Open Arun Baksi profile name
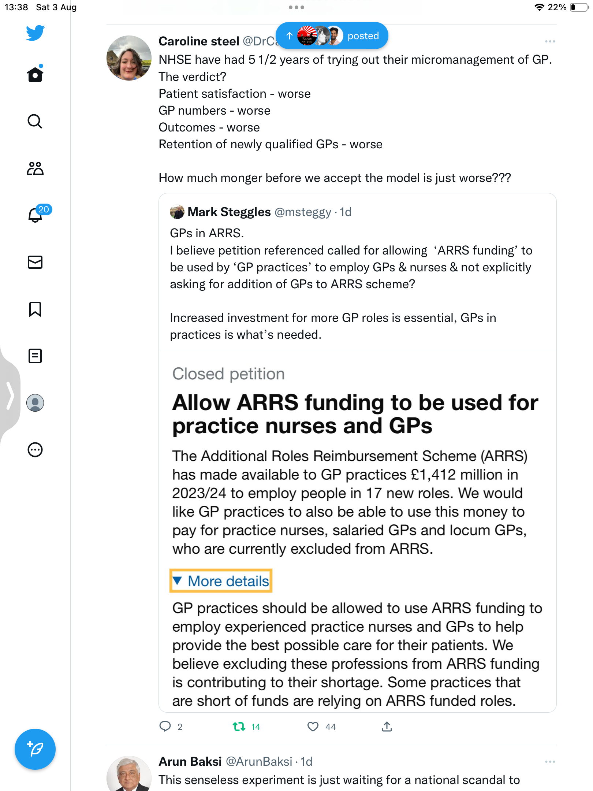 (x=190, y=762)
